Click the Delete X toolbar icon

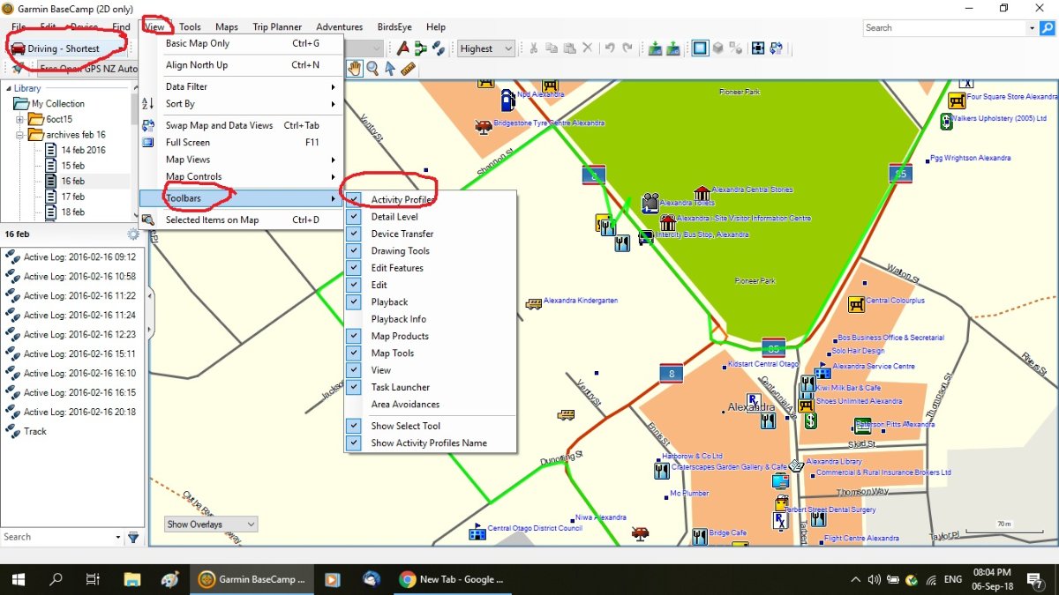588,48
